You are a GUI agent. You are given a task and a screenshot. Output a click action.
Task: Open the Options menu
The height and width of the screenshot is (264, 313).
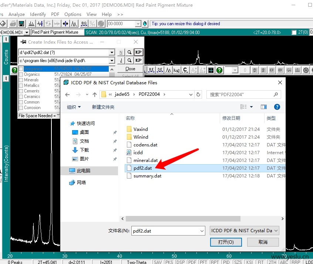[73, 14]
